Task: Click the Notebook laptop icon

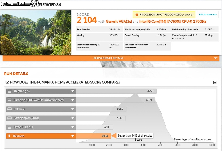Action: 10,109
